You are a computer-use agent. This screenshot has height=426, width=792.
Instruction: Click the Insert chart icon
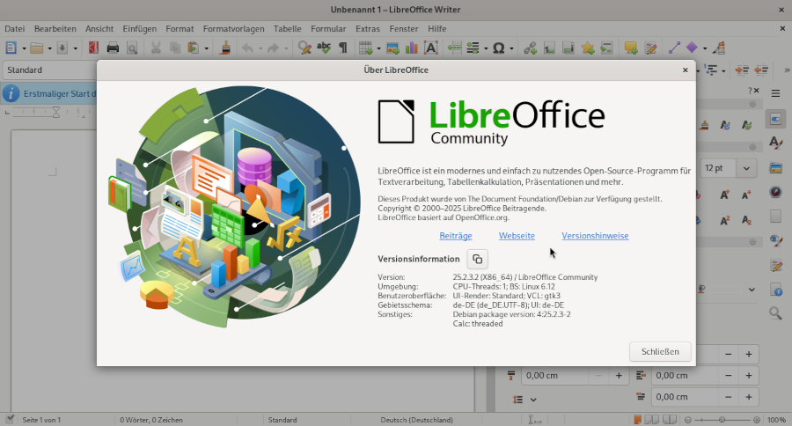(x=412, y=48)
